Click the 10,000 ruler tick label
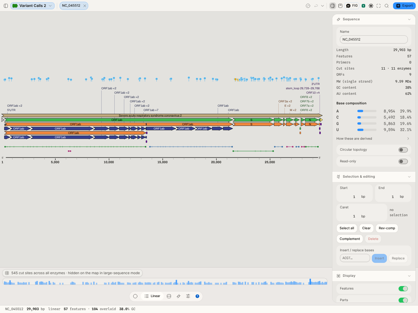The width and height of the screenshot is (418, 313). point(109,162)
